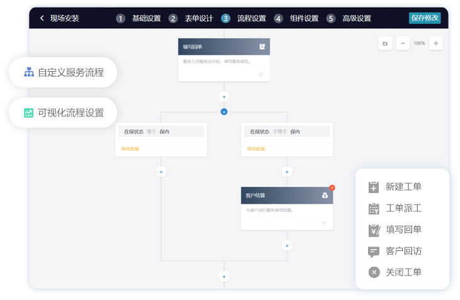Add a node below 客户结算
The width and height of the screenshot is (460, 300).
(x=287, y=246)
